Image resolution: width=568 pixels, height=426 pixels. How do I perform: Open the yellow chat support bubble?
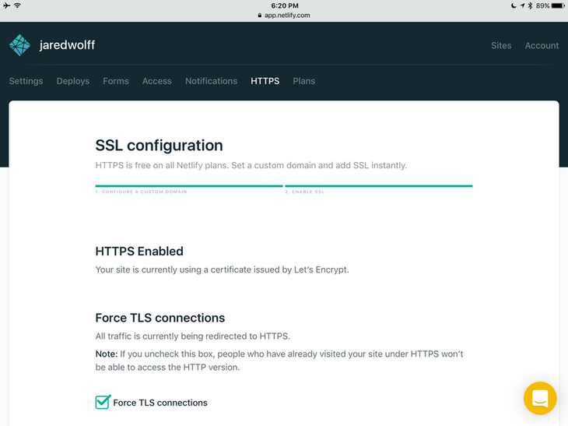click(x=540, y=398)
